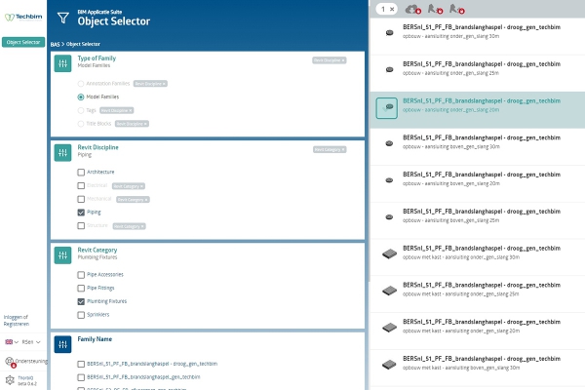Check the Sprinklers checkbox
The image size is (585, 390).
click(x=81, y=315)
